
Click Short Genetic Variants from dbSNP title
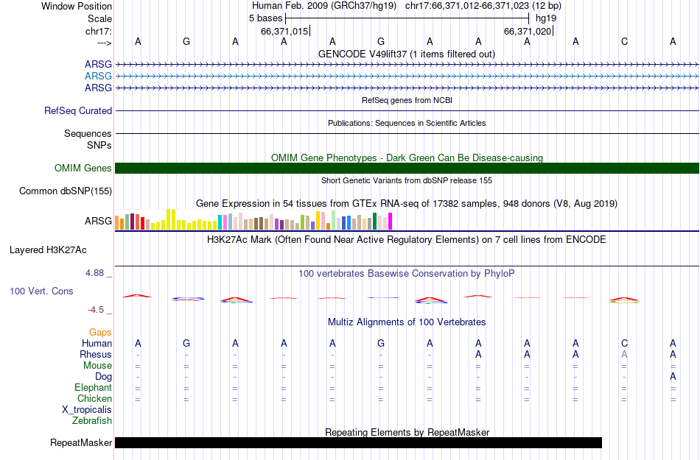407,180
